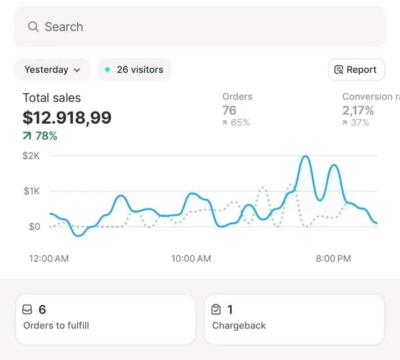This screenshot has width=400, height=360.
Task: Click the Orders count 76
Action: (229, 110)
